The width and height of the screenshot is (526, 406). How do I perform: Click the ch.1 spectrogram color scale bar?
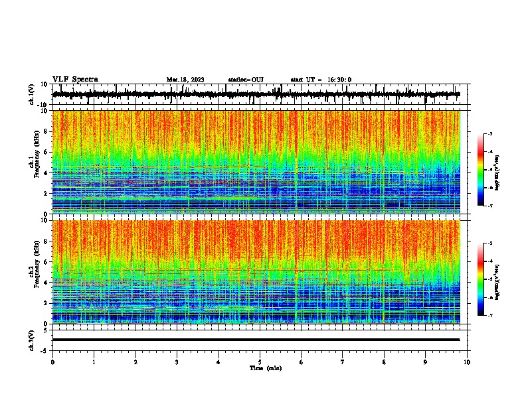click(481, 170)
